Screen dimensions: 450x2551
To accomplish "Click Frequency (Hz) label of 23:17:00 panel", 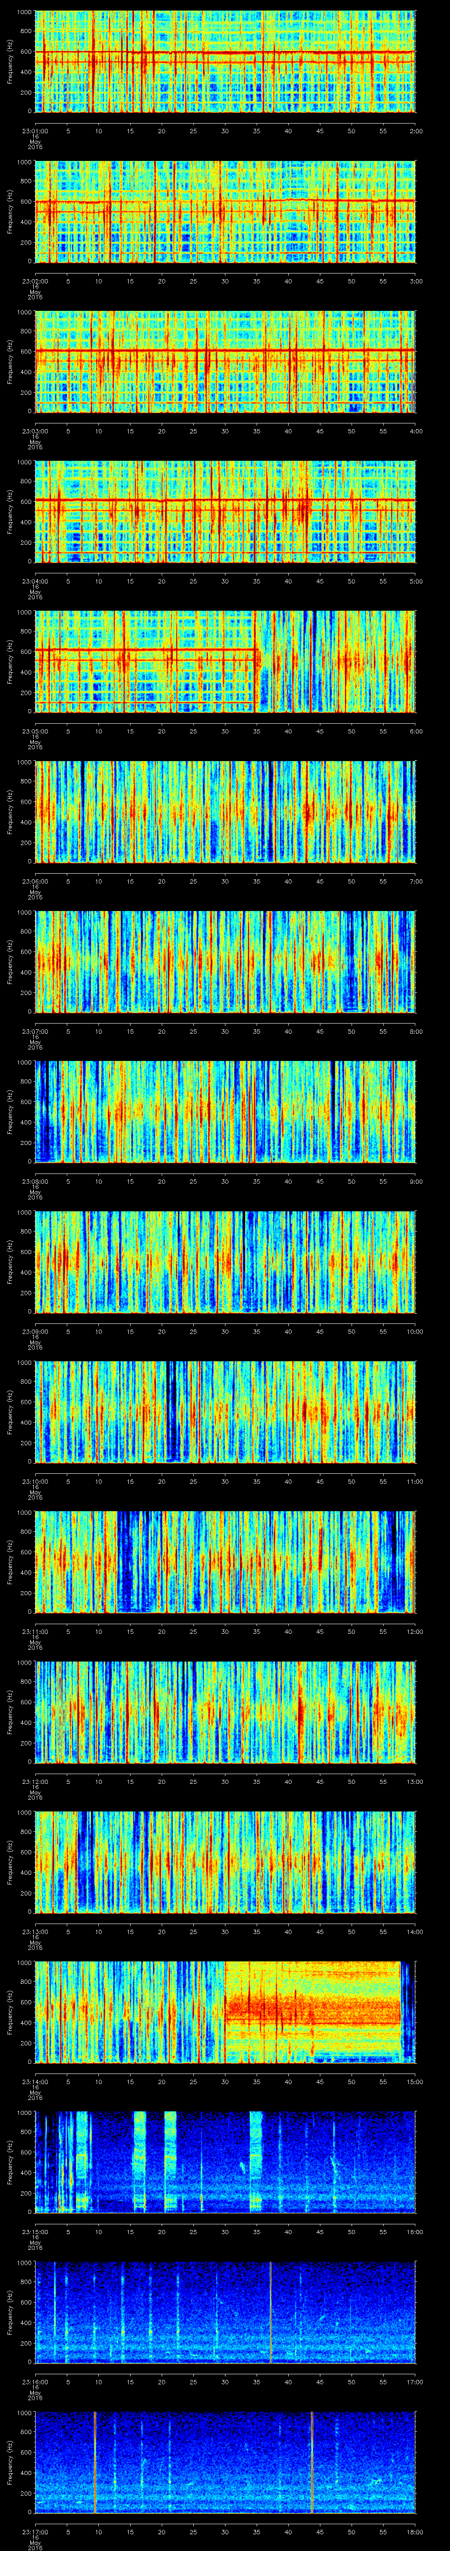I will (10, 2462).
